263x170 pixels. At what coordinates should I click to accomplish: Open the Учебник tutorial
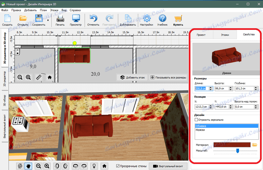(162, 20)
